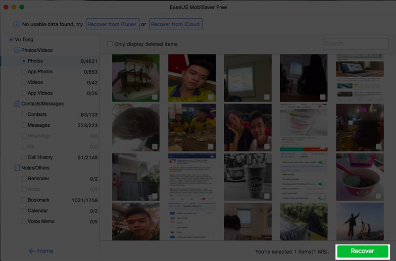
Task: Check the Voice Memo checkbox
Action: [x=23, y=221]
